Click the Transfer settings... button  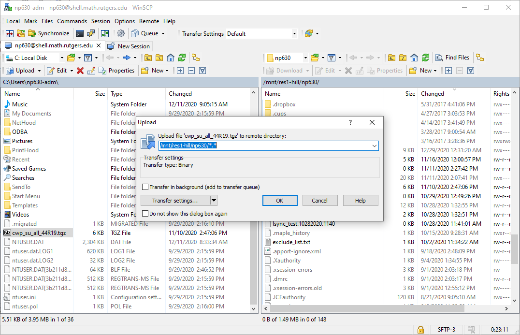[x=175, y=201]
